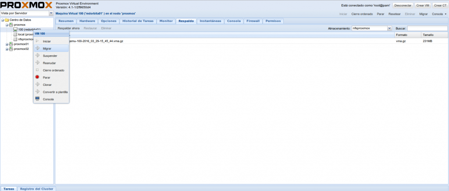
Task: Click the red Parar stop icon
Action: (x=37, y=78)
